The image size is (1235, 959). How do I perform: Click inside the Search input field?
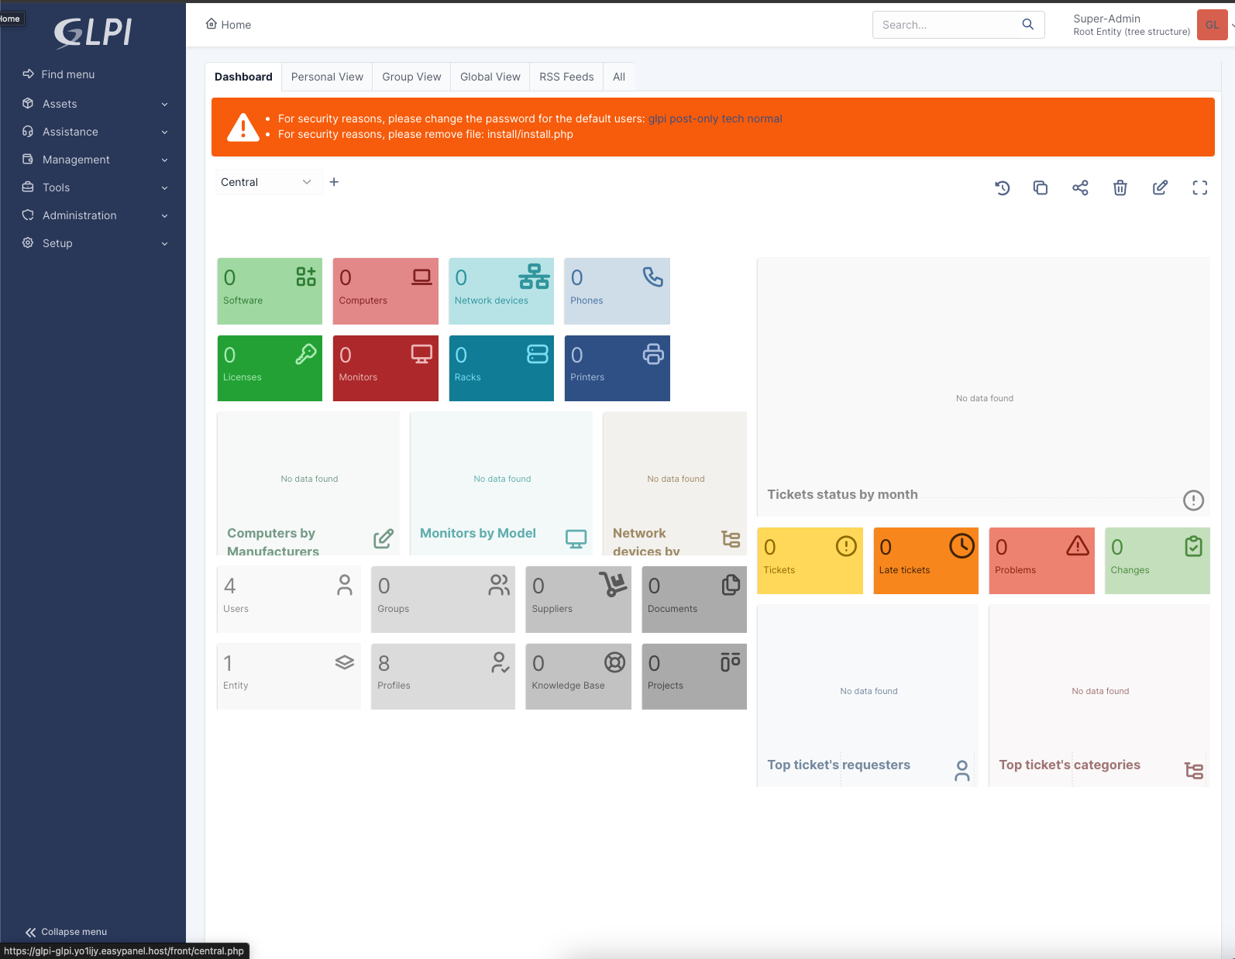pyautogui.click(x=945, y=25)
